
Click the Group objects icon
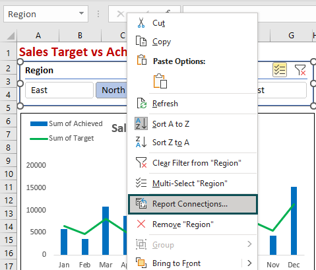point(141,244)
